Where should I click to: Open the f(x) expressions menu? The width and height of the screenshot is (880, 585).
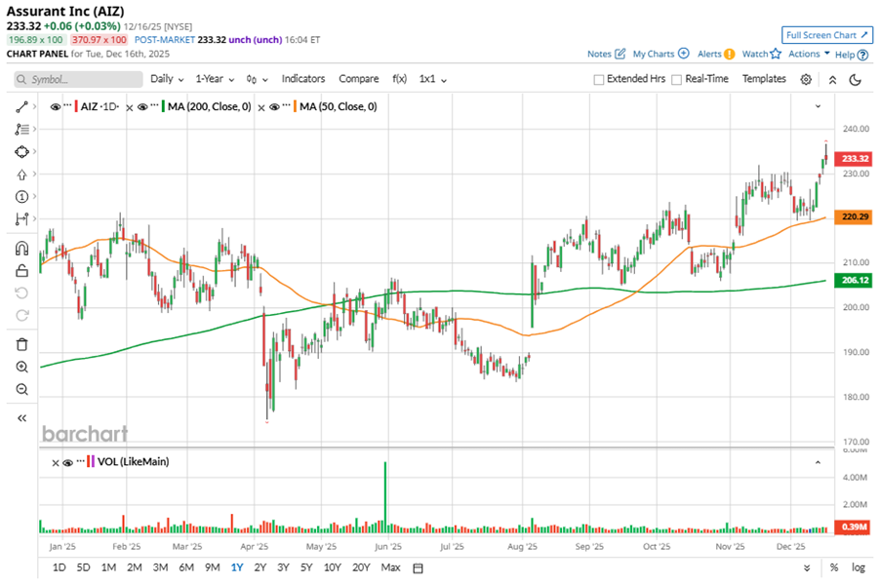399,79
